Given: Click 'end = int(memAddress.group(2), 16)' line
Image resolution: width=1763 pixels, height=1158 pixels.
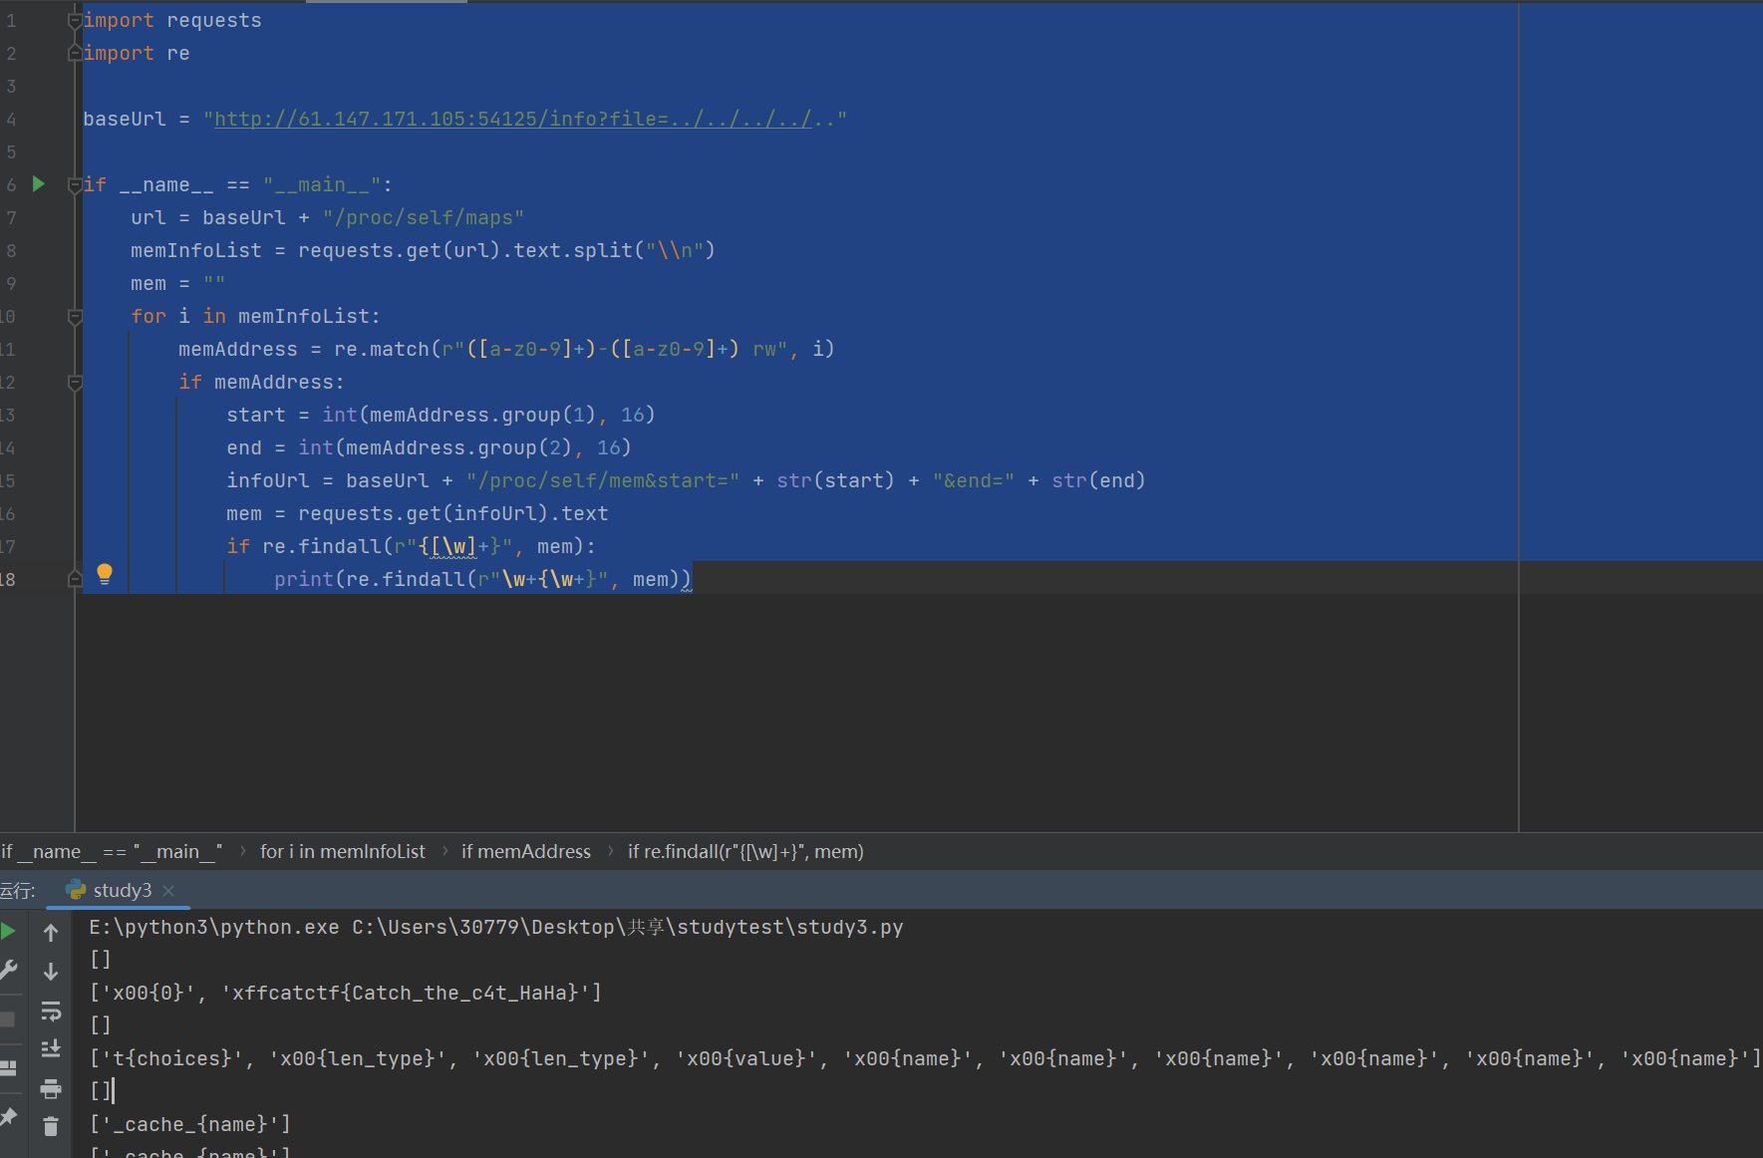Looking at the screenshot, I should (x=429, y=447).
